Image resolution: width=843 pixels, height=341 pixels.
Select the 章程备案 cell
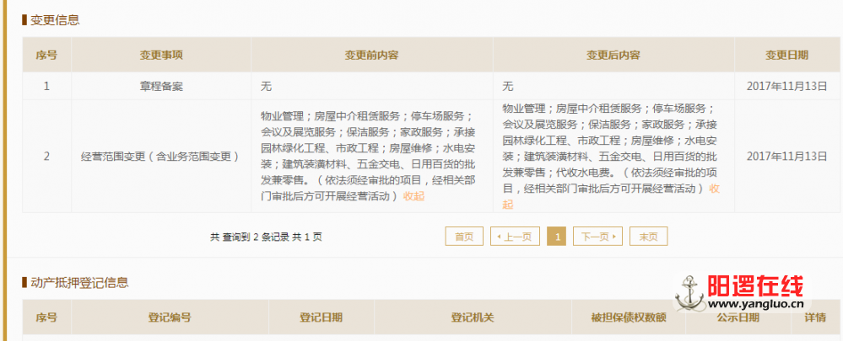click(x=161, y=87)
